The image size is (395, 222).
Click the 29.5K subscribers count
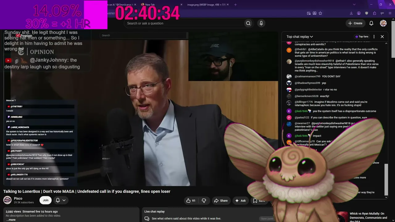24,203
